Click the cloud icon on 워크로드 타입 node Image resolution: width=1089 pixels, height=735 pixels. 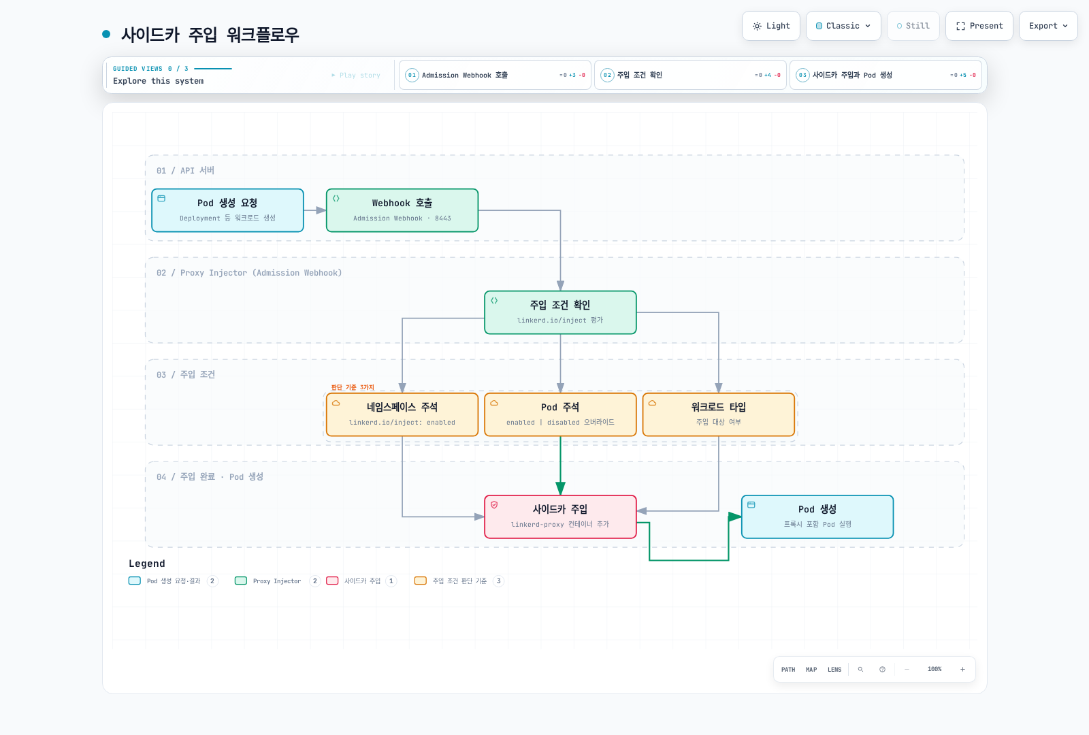652,403
